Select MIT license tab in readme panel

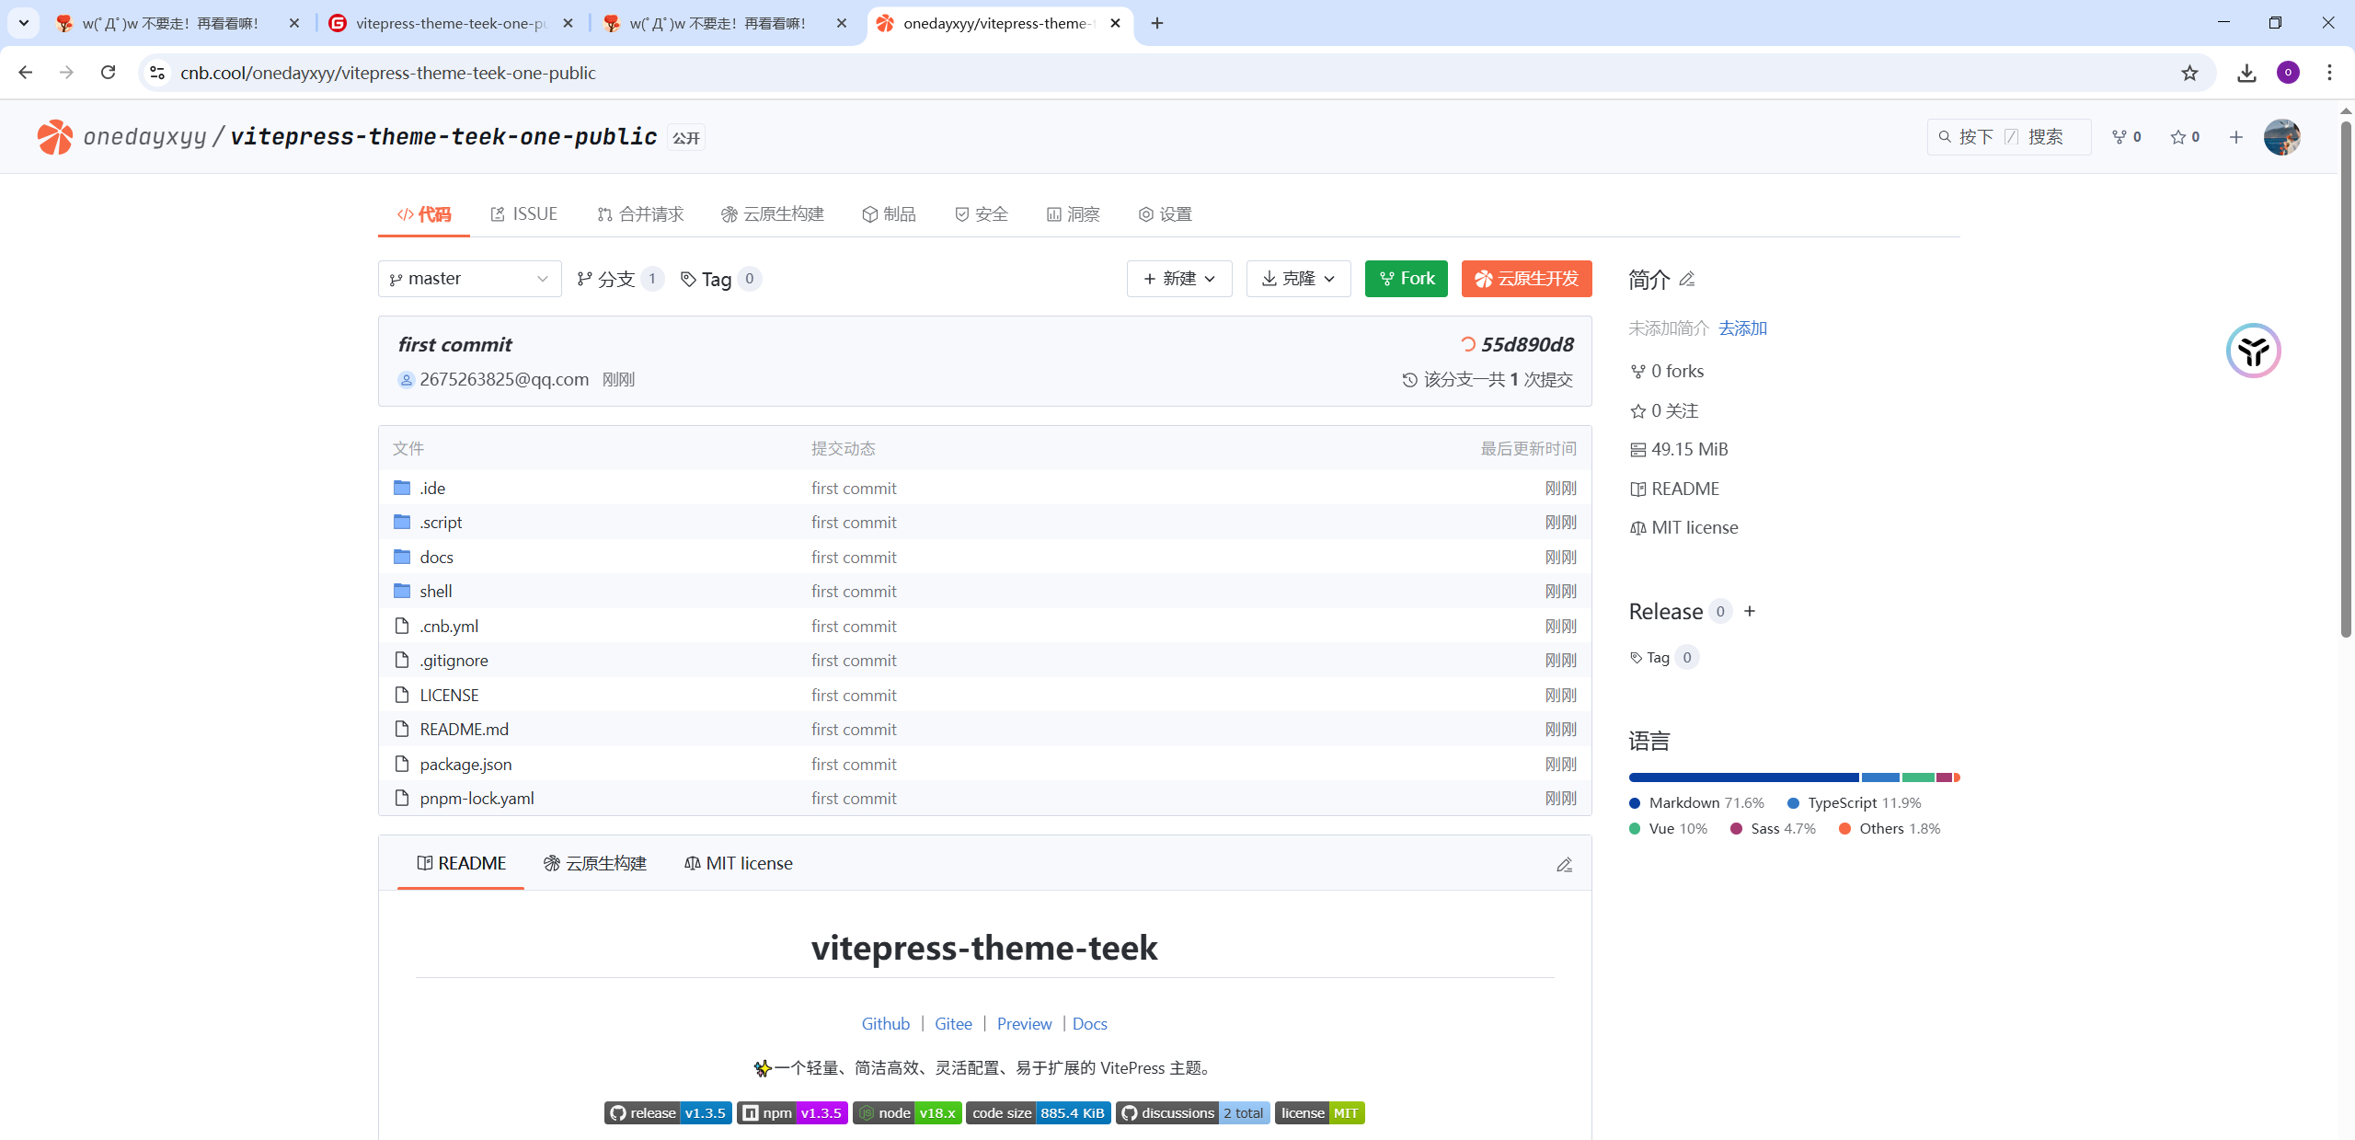coord(739,863)
